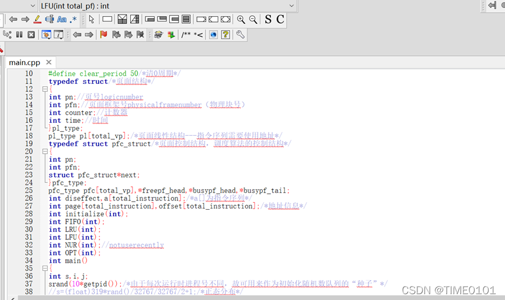Toggle the highlight matches pencil icon

pos(37,19)
